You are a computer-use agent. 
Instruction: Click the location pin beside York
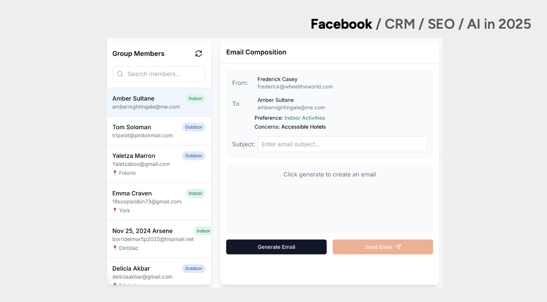[115, 210]
